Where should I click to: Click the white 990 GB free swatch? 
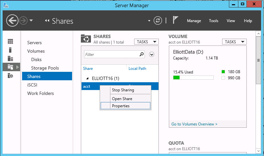(x=223, y=78)
